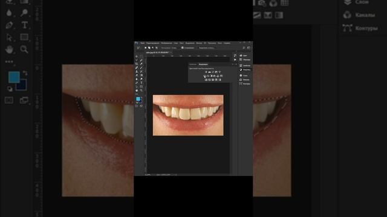Screen dimensions: 387x217
Task: Open the workspace switcher in options bar
Action: coord(249,48)
